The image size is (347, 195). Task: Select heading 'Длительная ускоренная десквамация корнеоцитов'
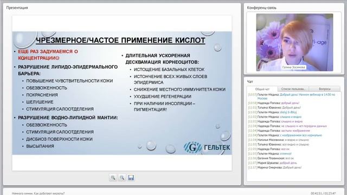pyautogui.click(x=162, y=59)
